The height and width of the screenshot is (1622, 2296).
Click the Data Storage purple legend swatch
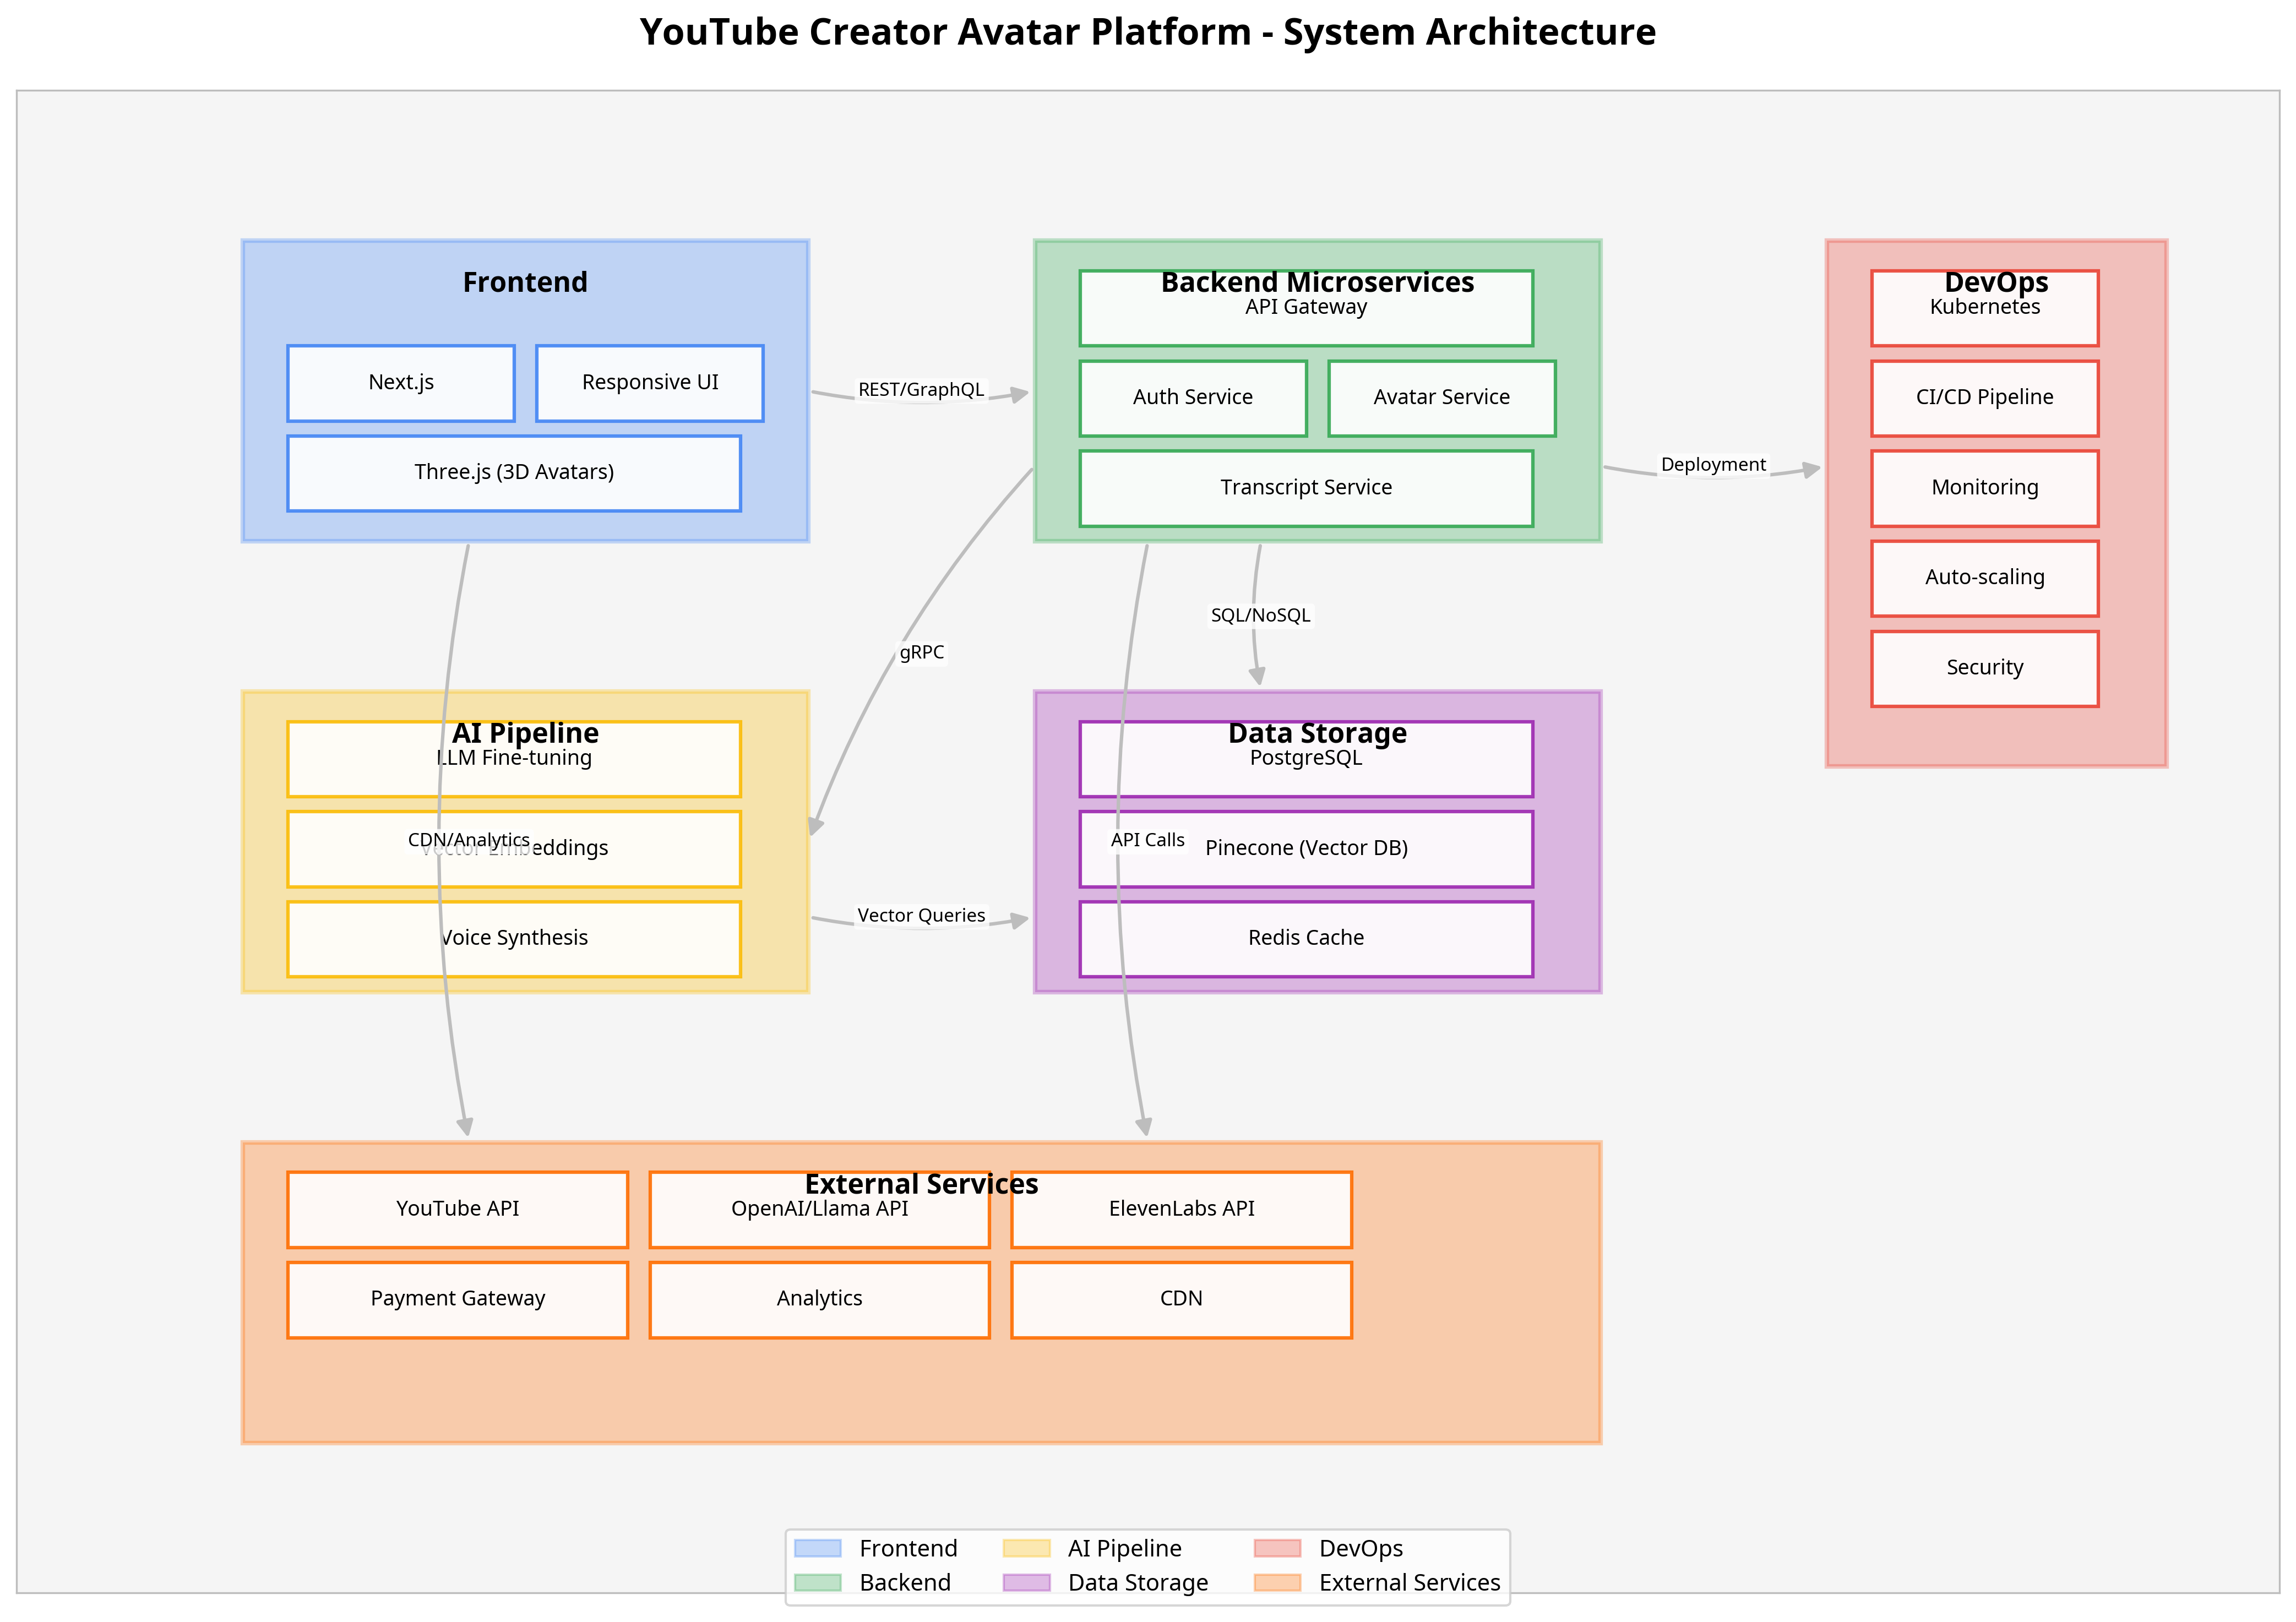point(1027,1583)
